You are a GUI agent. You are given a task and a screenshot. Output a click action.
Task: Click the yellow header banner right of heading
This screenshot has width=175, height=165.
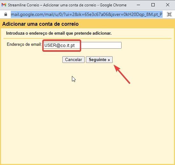pos(126,24)
